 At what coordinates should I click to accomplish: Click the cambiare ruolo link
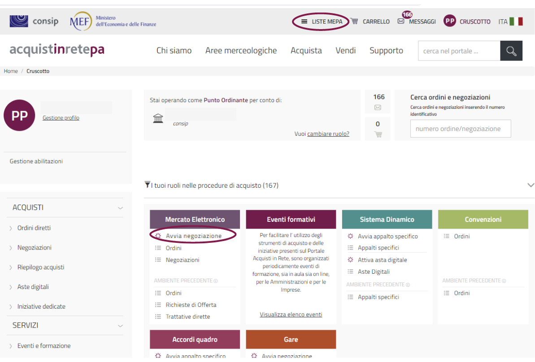tap(328, 134)
